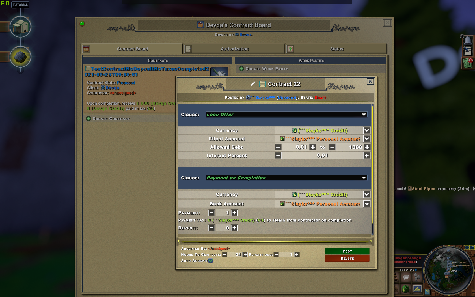Screen dimensions: 475x297
Task: Click the green plus icon beside Create Work Party
Action: click(241, 69)
